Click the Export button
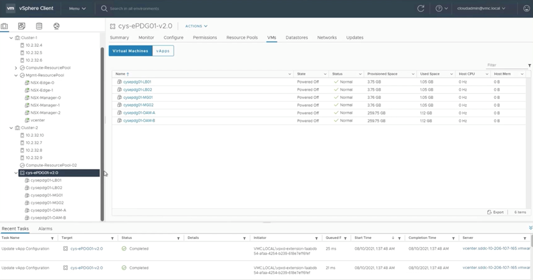This screenshot has width=533, height=280. (495, 212)
